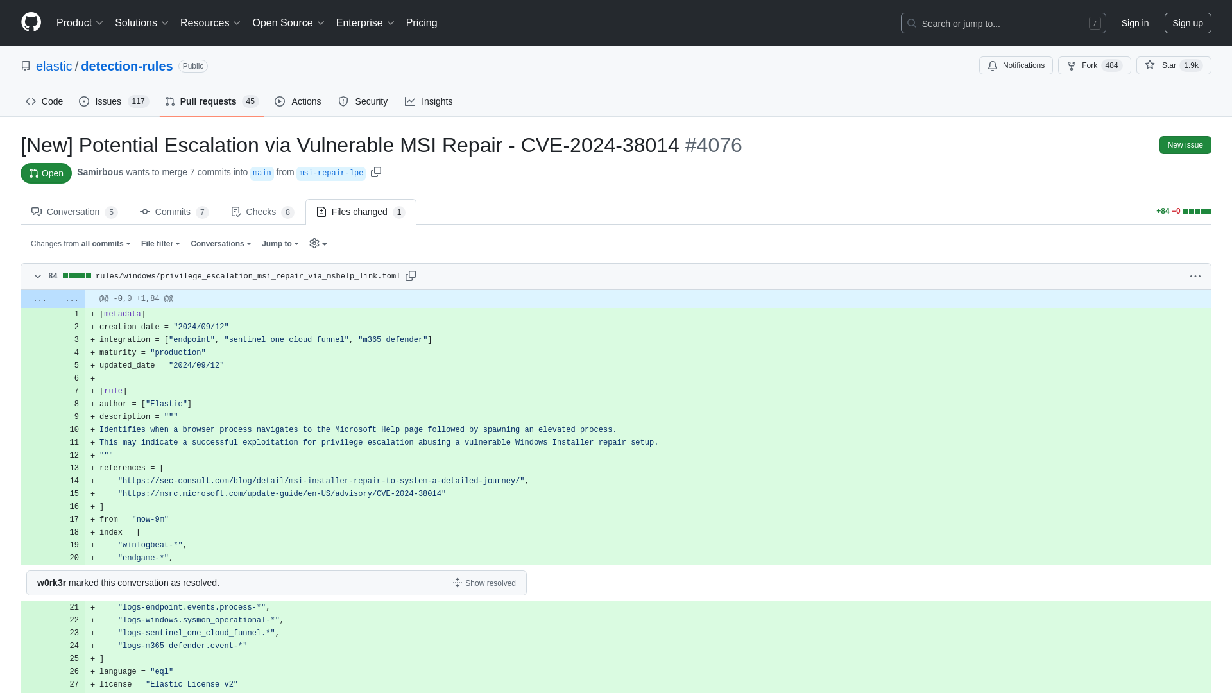Click the license Elastic License v2 line

pyautogui.click(x=169, y=685)
